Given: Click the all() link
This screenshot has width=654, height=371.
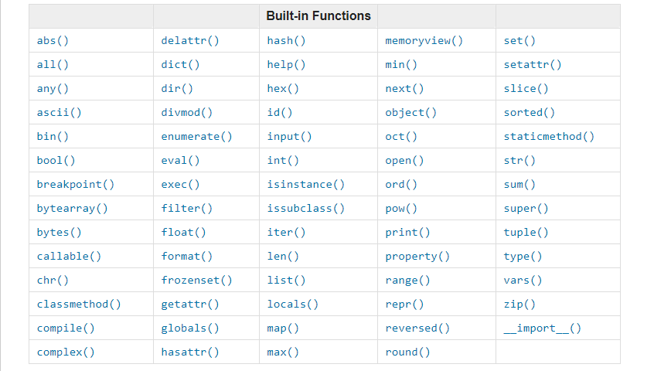Looking at the screenshot, I should tap(53, 65).
